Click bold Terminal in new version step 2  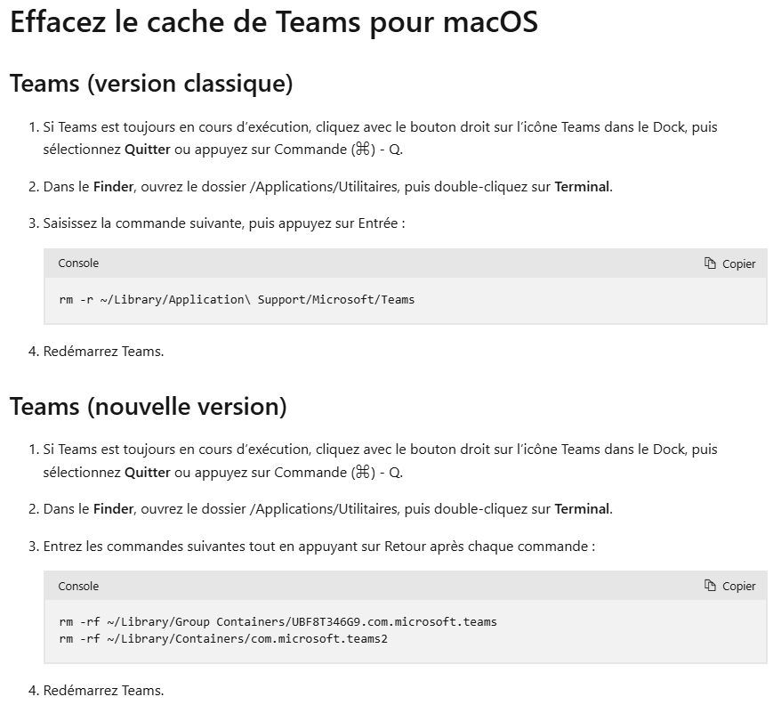582,509
